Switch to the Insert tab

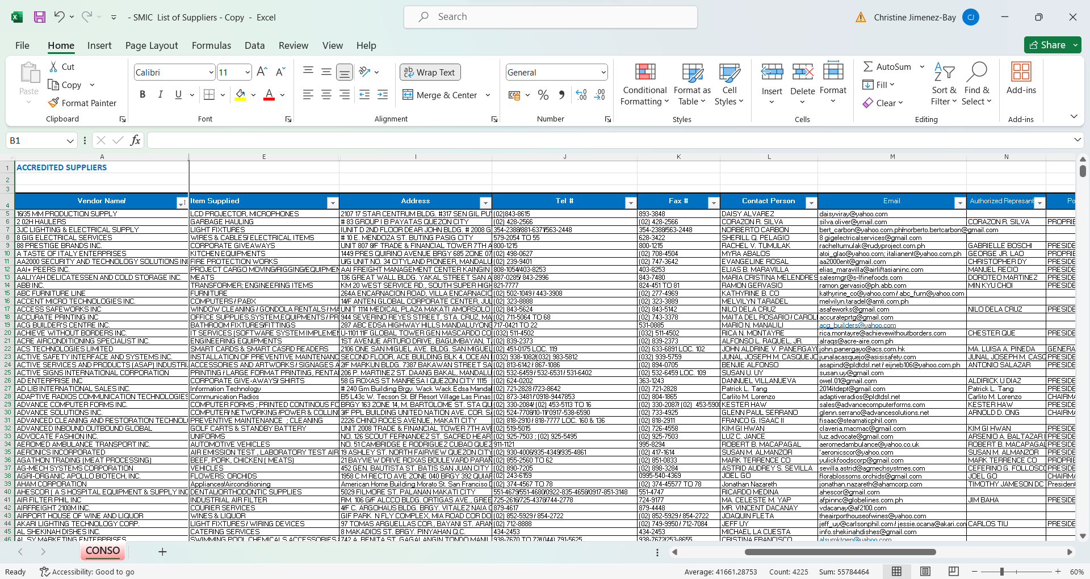click(99, 45)
